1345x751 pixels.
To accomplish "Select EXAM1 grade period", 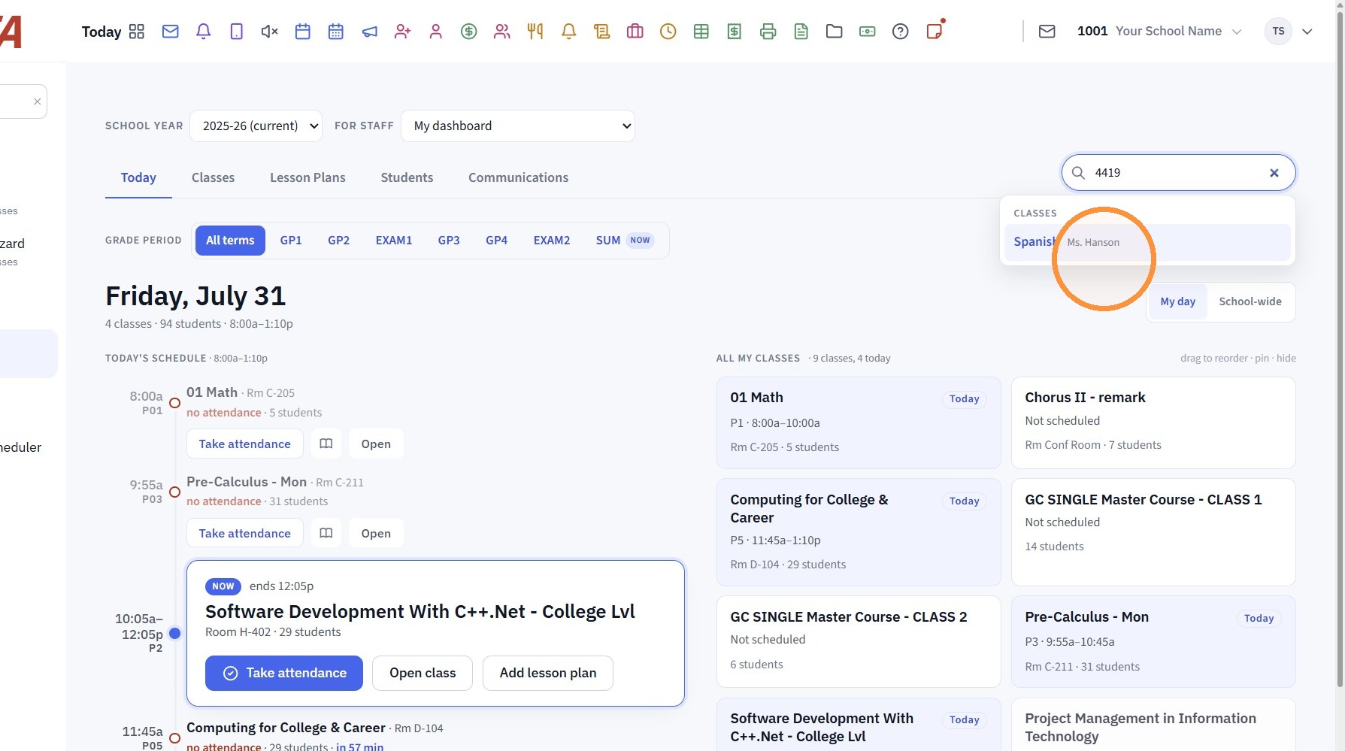I will (394, 241).
